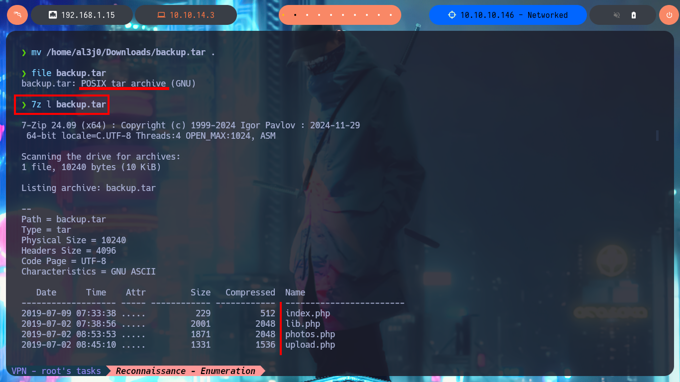The height and width of the screenshot is (382, 680).
Task: Open the power menu button
Action: [669, 15]
